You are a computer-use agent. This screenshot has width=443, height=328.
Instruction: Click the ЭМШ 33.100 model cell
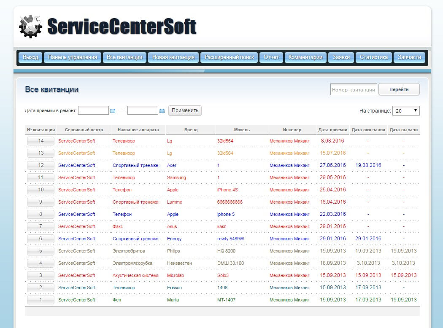pyautogui.click(x=230, y=263)
